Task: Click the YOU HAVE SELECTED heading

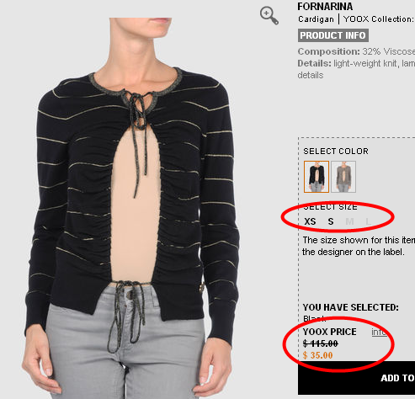Action: tap(351, 307)
